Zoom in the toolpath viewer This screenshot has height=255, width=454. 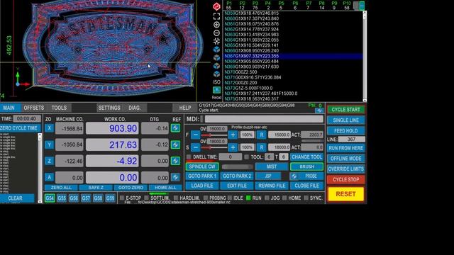tap(216, 25)
